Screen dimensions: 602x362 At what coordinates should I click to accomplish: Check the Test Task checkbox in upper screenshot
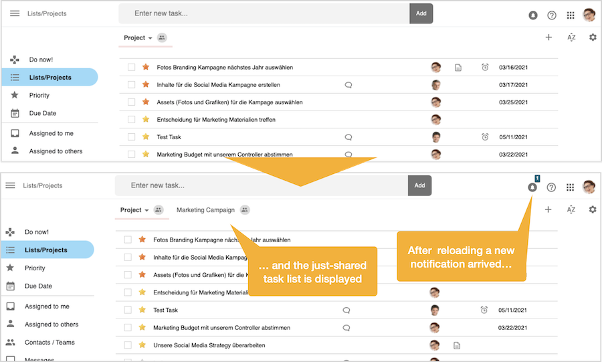click(132, 137)
